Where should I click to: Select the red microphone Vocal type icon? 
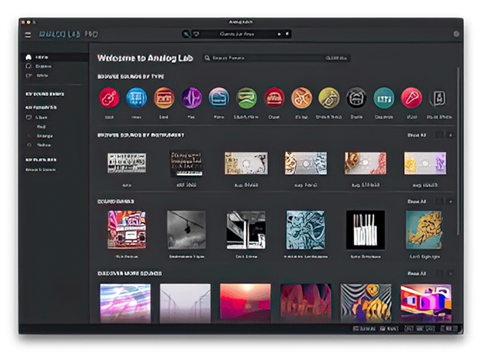coord(412,98)
